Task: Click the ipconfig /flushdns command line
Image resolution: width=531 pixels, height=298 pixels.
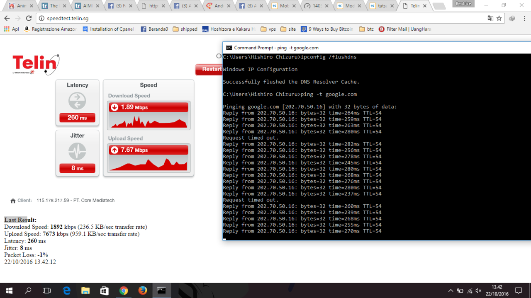Action: click(x=290, y=57)
